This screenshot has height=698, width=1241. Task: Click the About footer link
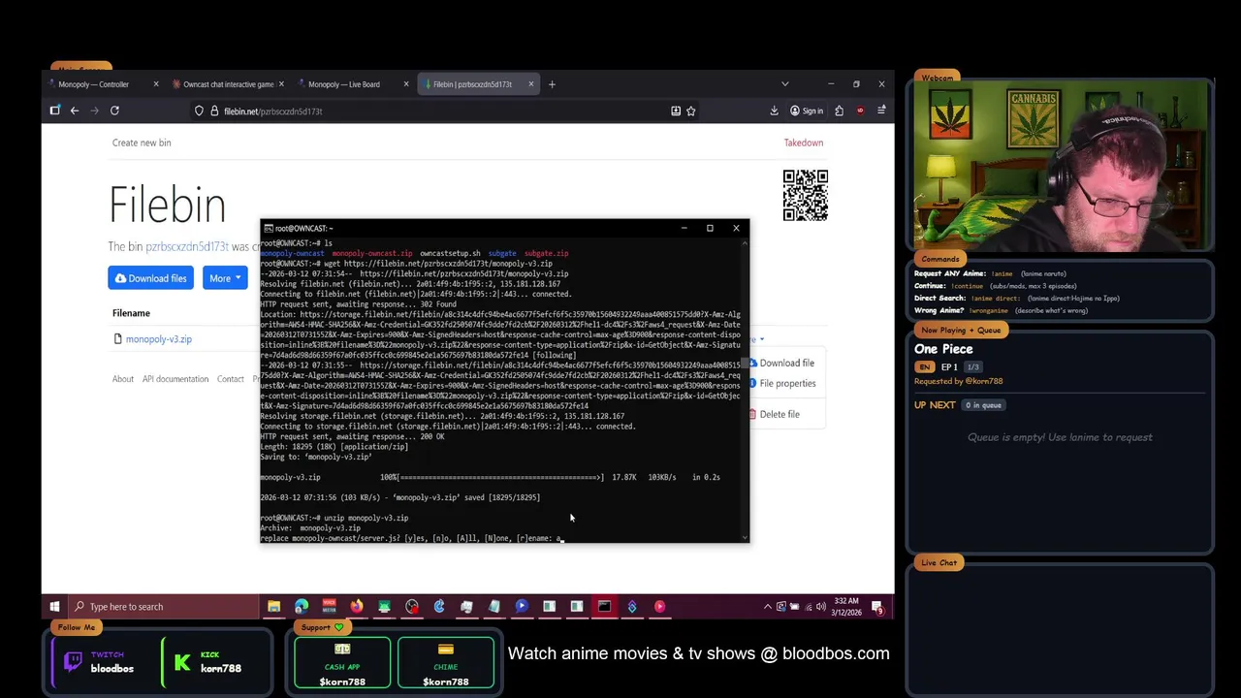(123, 379)
